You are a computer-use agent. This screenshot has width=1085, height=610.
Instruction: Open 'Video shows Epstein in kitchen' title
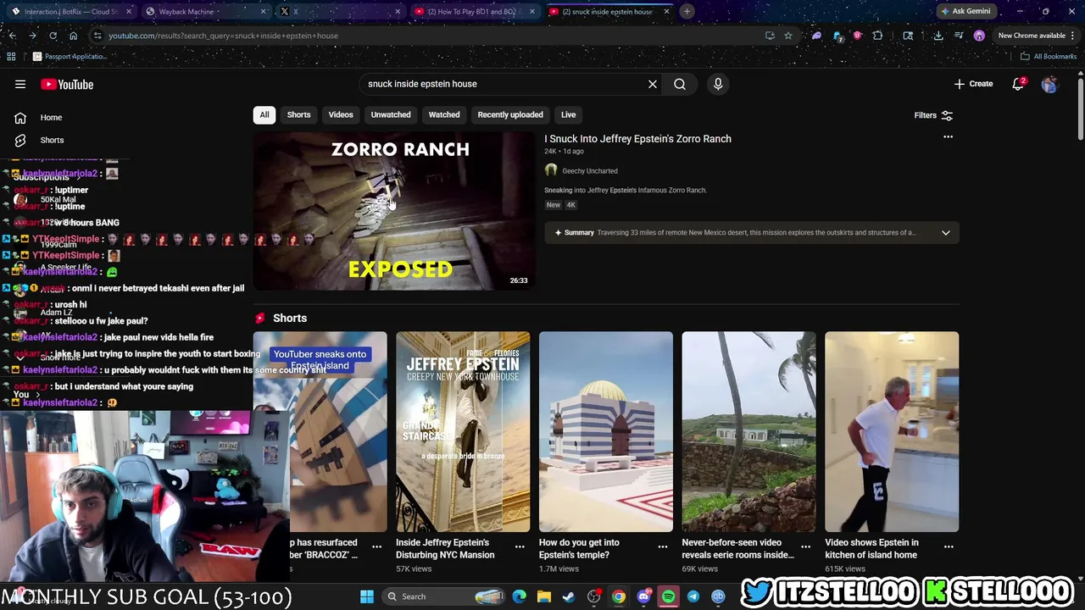point(871,549)
